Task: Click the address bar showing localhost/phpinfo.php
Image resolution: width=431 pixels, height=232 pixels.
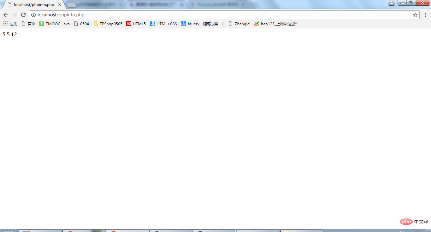Action: coord(224,15)
